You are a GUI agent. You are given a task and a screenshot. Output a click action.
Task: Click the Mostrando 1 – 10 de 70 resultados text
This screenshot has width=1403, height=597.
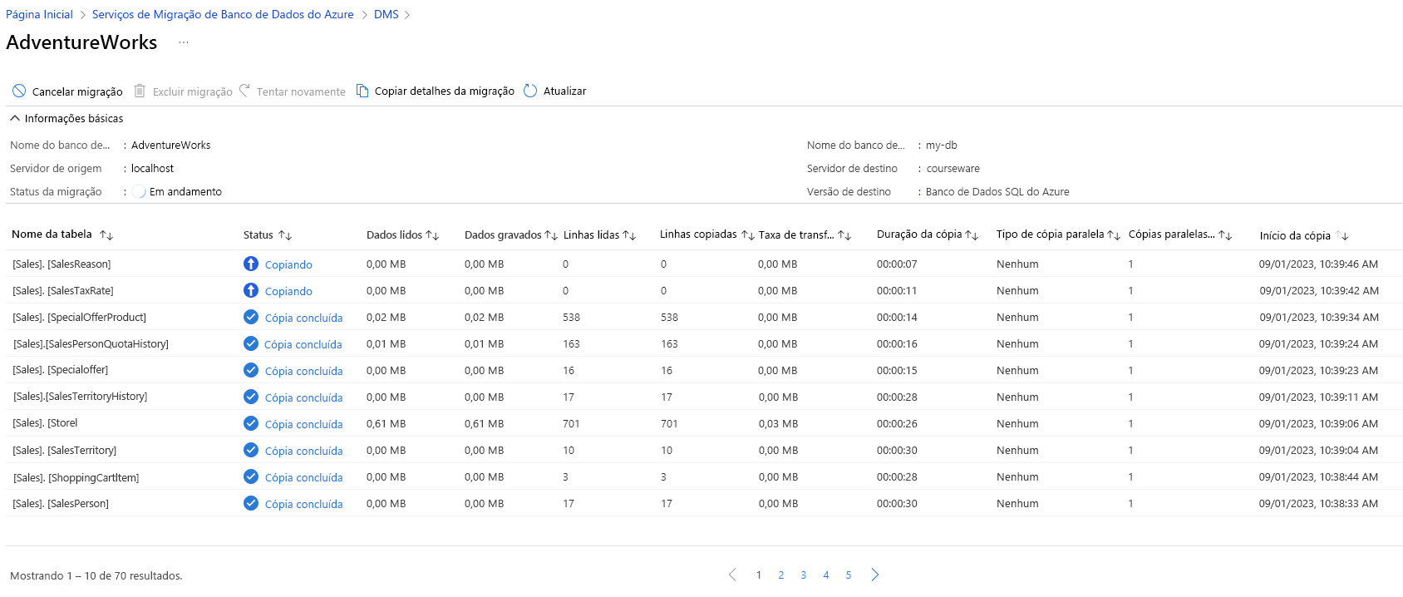pos(96,575)
